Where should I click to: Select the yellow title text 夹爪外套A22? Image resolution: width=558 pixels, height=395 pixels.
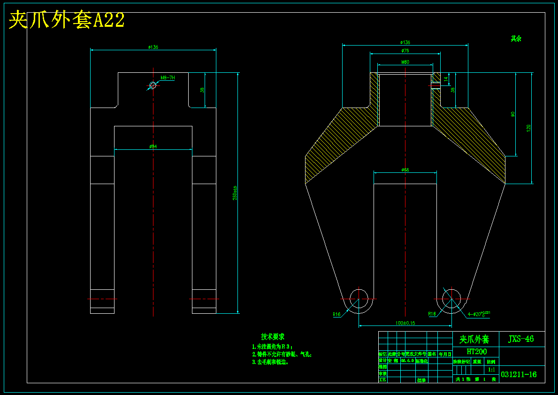click(x=67, y=19)
